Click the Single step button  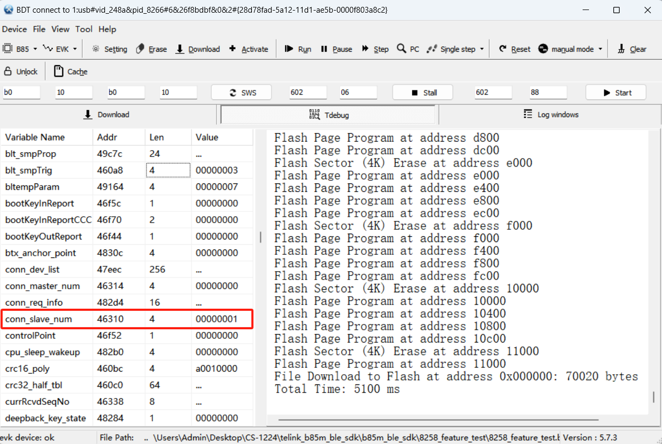[x=451, y=49]
